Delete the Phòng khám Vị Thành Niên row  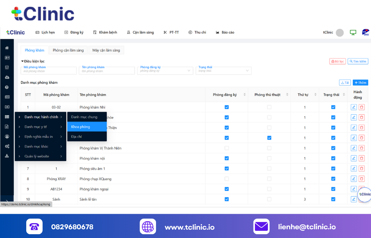tap(361, 148)
